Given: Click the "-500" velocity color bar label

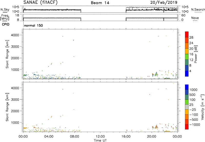Looking at the screenshot, I should (x=194, y=119).
